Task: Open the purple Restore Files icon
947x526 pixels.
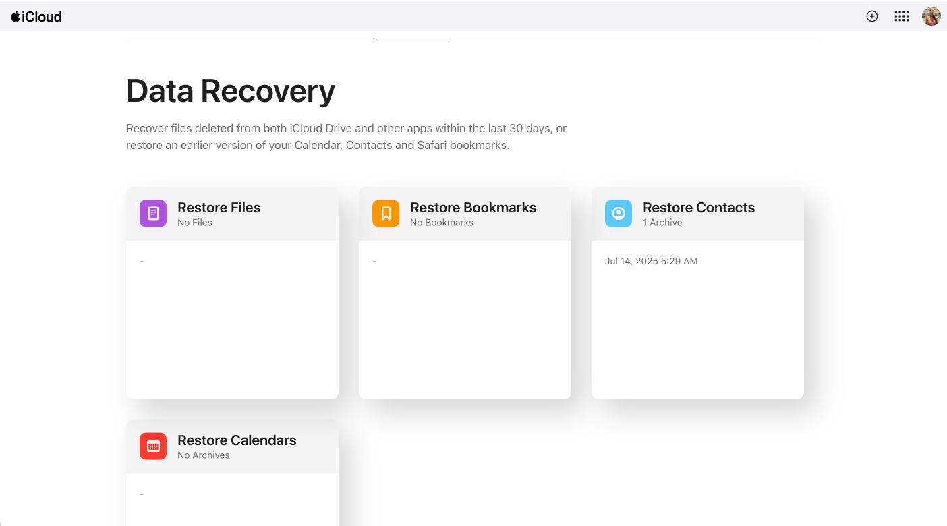Action: point(152,213)
